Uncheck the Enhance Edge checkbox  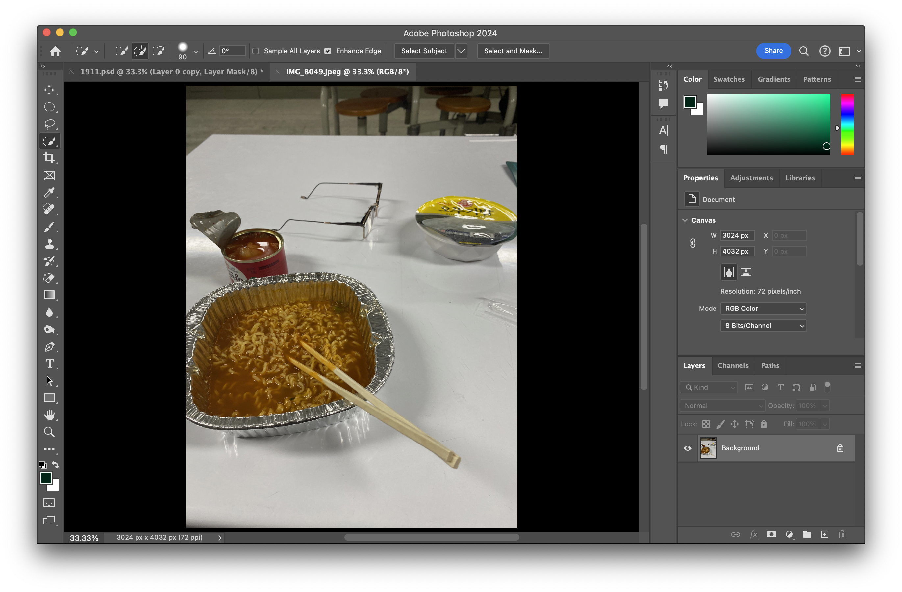pyautogui.click(x=328, y=51)
